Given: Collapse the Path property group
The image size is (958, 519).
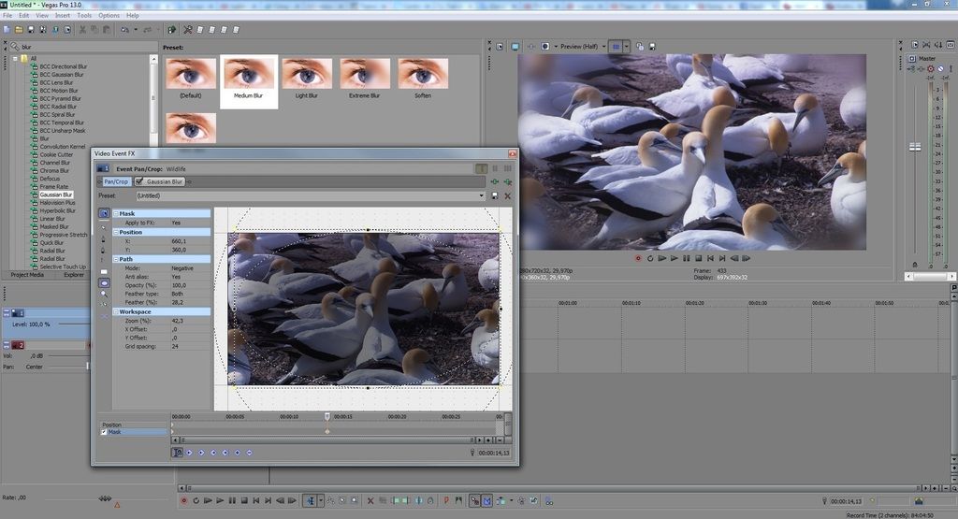Looking at the screenshot, I should point(116,259).
